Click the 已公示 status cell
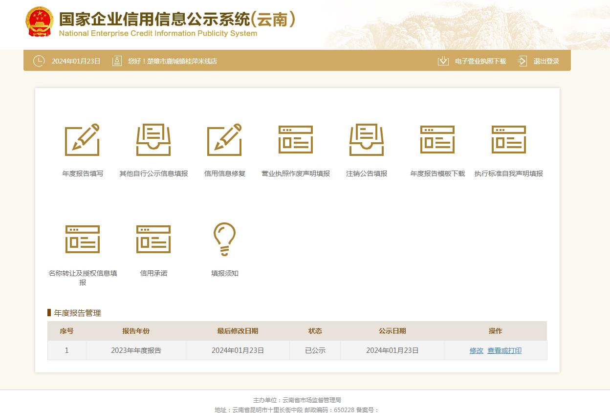 click(315, 350)
